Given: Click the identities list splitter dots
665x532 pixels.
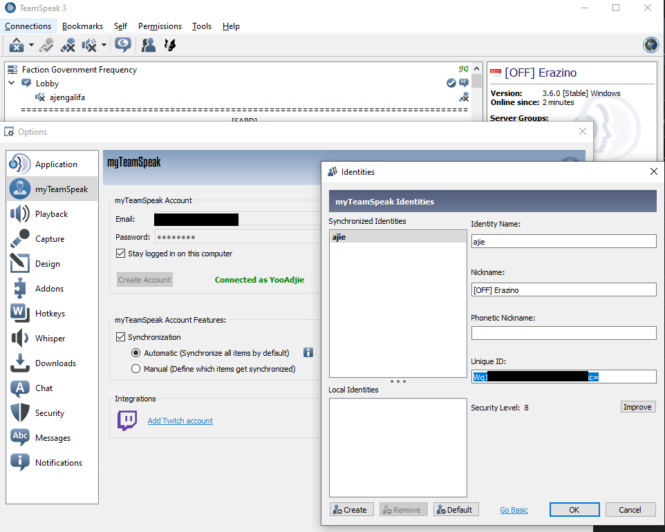Looking at the screenshot, I should (397, 381).
